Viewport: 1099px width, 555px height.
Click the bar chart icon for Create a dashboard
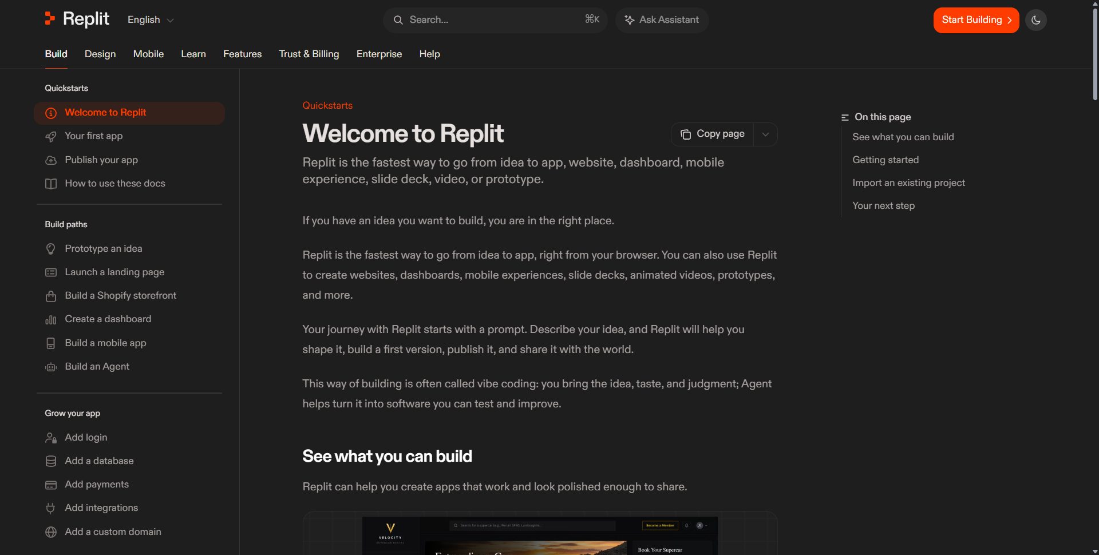click(x=51, y=320)
